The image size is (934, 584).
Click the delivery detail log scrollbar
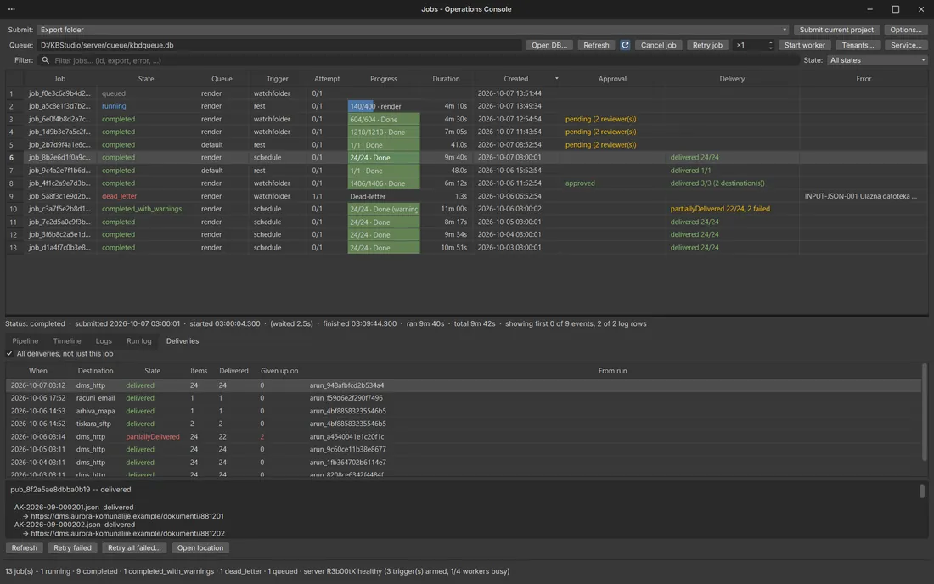coord(922,491)
